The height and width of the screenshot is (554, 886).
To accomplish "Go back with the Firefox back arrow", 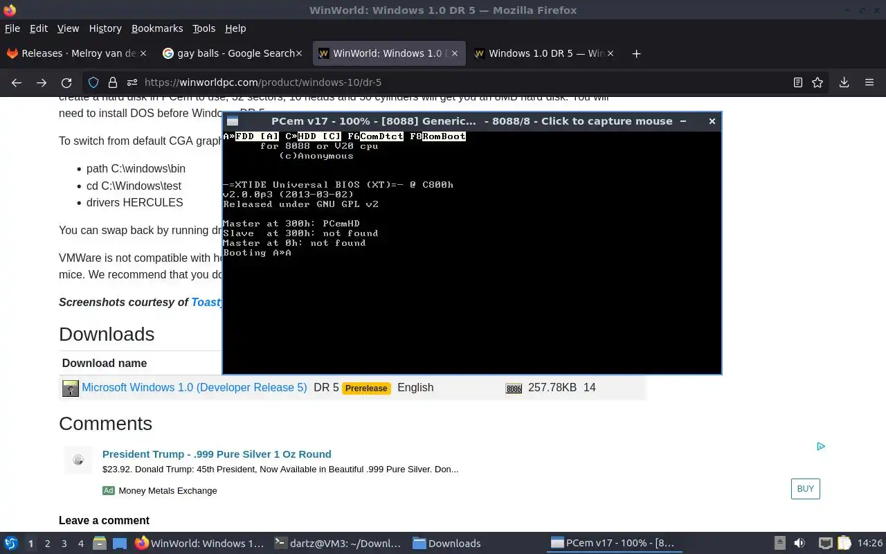I will [x=17, y=82].
